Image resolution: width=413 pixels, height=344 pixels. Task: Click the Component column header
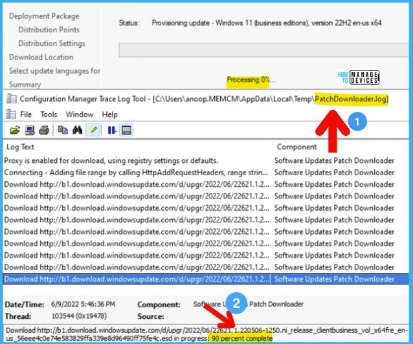[x=341, y=147]
